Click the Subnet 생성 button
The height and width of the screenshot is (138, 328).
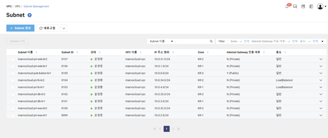click(x=20, y=28)
